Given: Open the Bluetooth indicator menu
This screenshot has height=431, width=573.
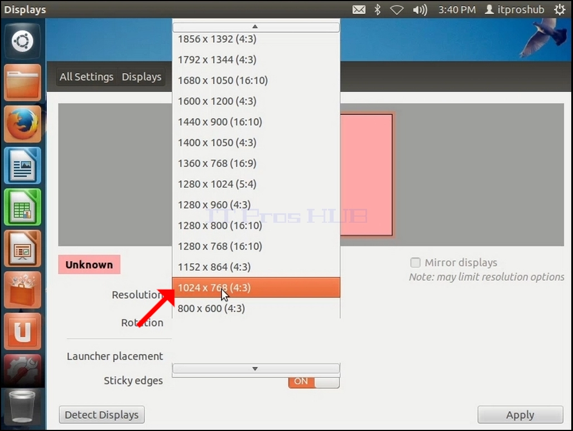Looking at the screenshot, I should 378,9.
